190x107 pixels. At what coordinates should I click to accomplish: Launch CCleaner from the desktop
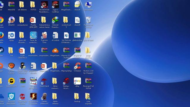pyautogui.click(x=77, y=66)
